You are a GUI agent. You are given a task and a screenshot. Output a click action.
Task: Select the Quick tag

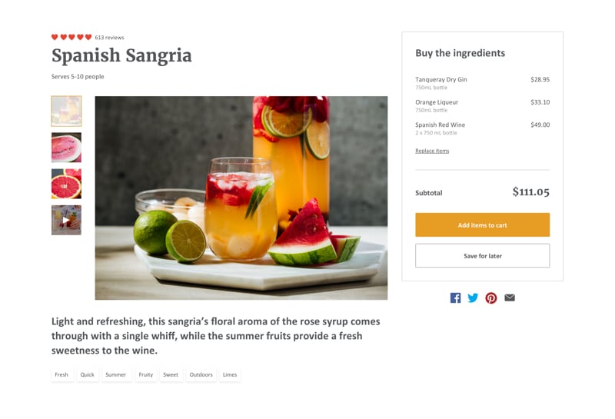[x=87, y=374]
